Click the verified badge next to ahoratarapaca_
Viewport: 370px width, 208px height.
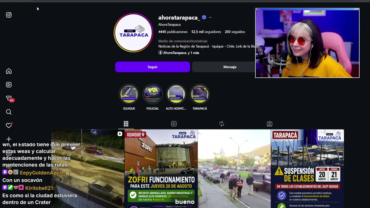point(204,17)
